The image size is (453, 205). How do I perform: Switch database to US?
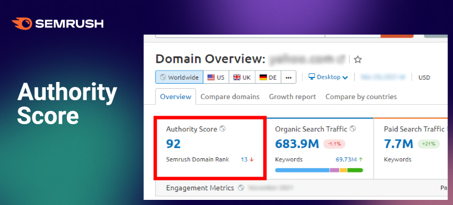click(x=216, y=77)
